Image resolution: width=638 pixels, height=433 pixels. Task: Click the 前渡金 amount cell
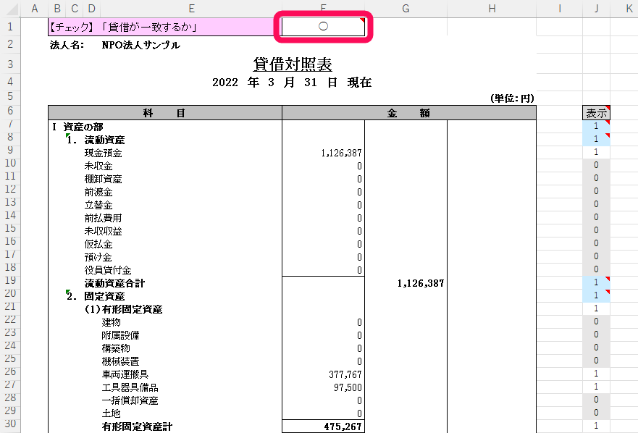pos(323,192)
